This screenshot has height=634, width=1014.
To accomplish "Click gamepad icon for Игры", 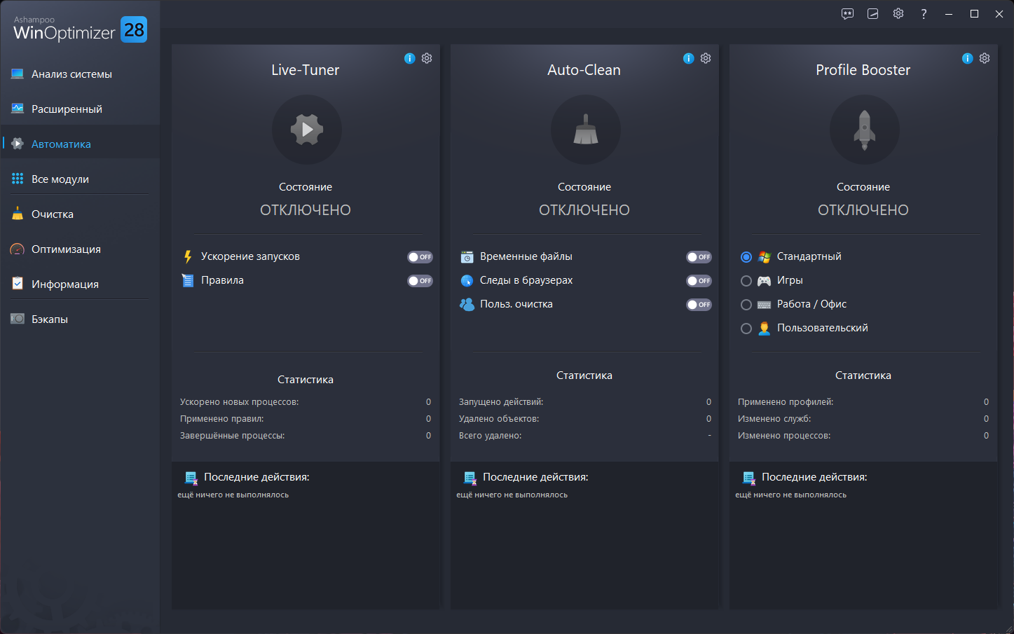I will pyautogui.click(x=765, y=281).
